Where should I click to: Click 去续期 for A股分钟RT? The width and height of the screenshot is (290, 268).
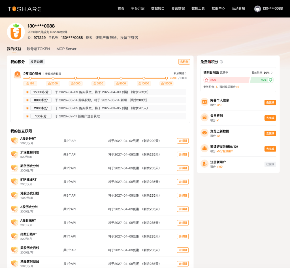tap(183, 141)
